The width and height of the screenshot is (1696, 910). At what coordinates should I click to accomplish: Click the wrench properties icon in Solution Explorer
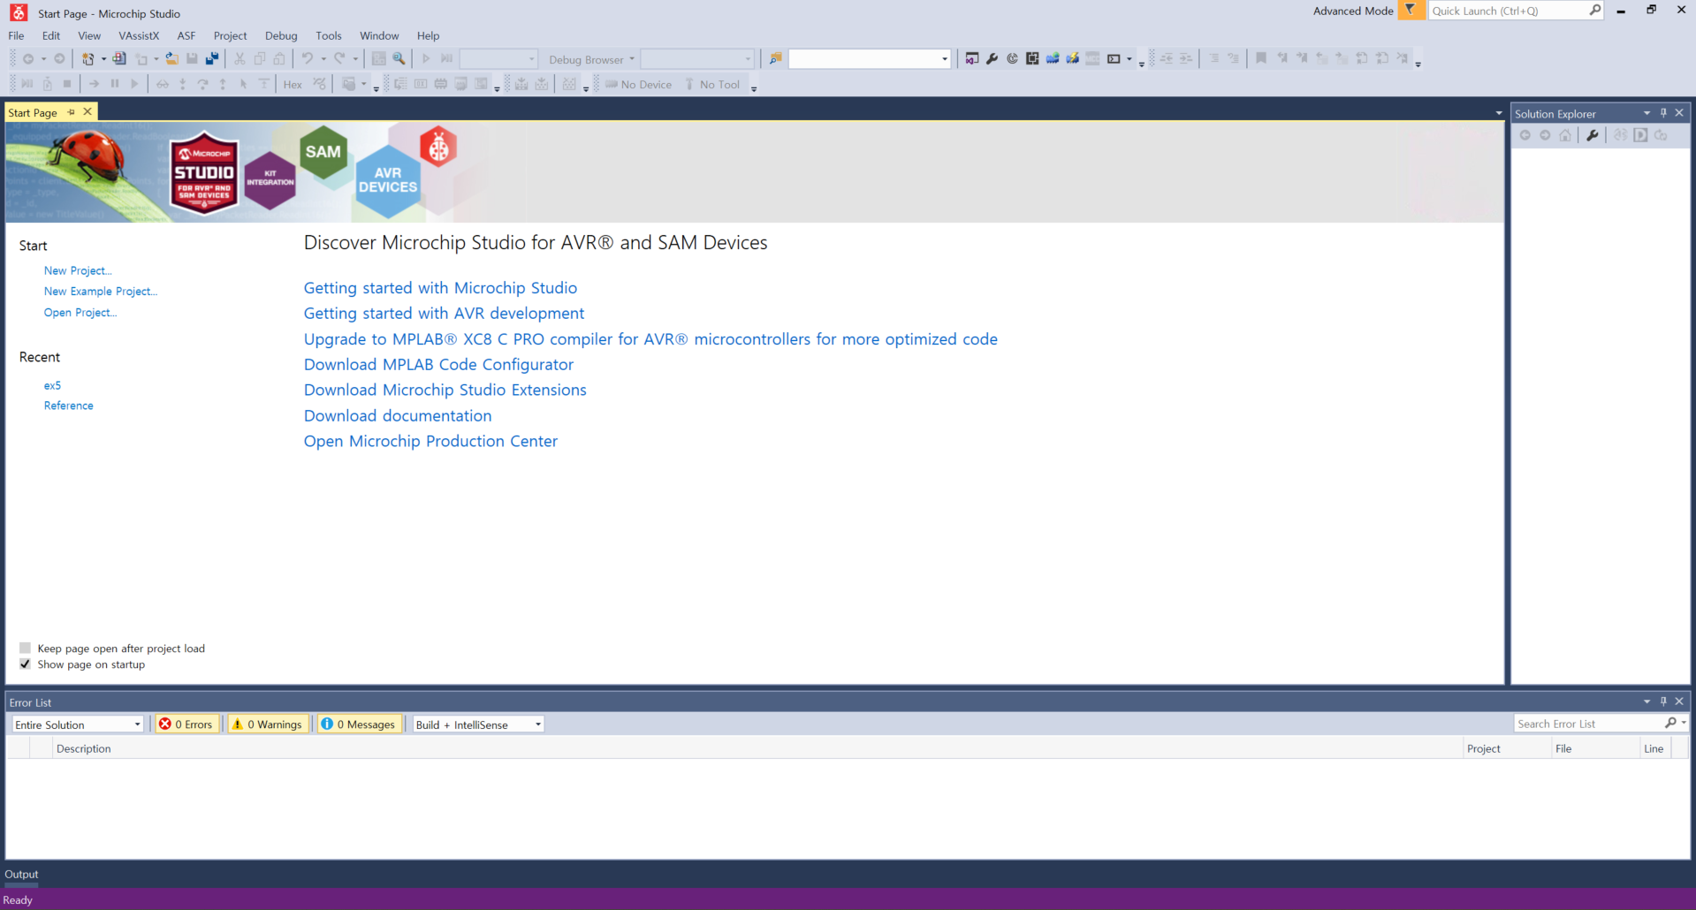(1593, 135)
